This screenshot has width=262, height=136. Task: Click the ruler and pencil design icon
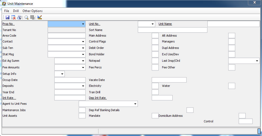(x=40, y=17)
